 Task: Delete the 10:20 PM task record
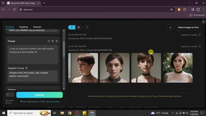(x=200, y=46)
